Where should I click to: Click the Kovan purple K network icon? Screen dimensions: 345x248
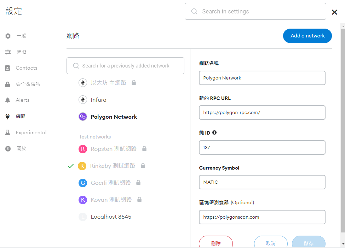point(83,200)
